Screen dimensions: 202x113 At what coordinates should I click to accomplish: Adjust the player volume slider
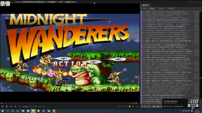coord(135,103)
